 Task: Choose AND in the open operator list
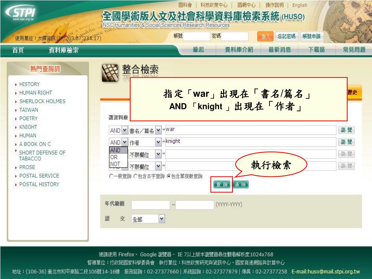pyautogui.click(x=118, y=150)
